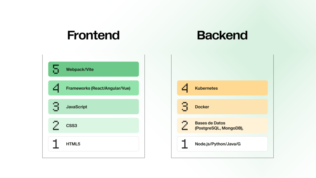Click the Backend heading
This screenshot has height=178, width=316.
point(222,35)
